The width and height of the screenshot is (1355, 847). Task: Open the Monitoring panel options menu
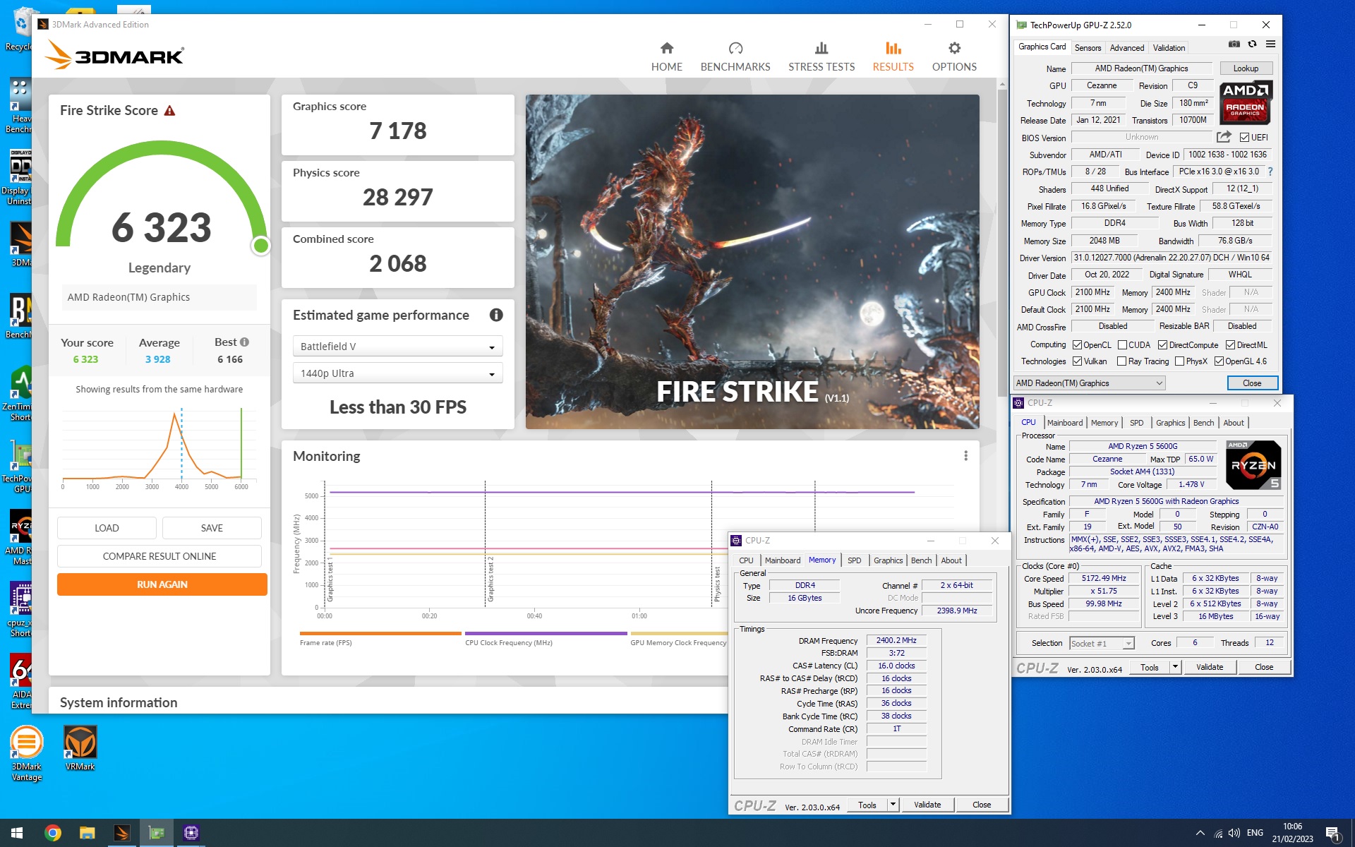pyautogui.click(x=965, y=456)
